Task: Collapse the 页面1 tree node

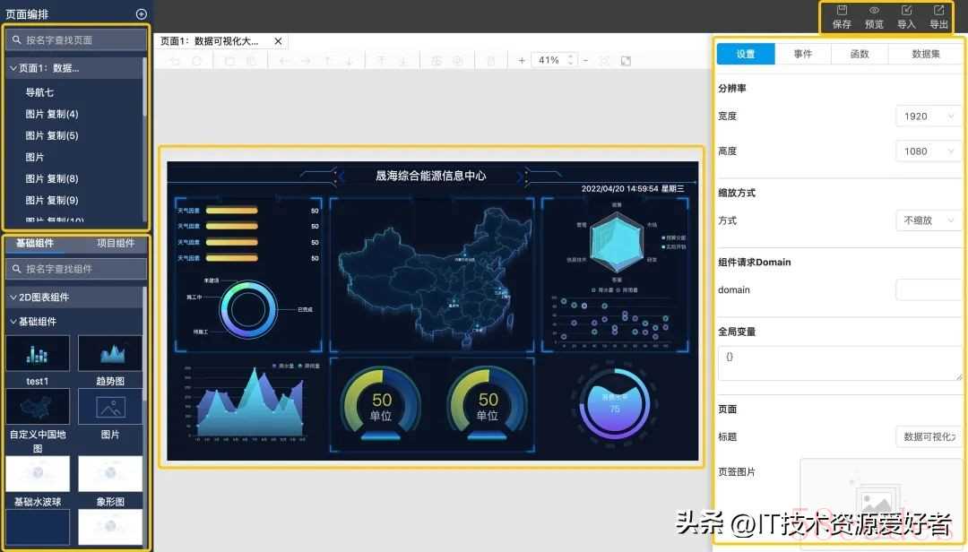Action: 13,68
